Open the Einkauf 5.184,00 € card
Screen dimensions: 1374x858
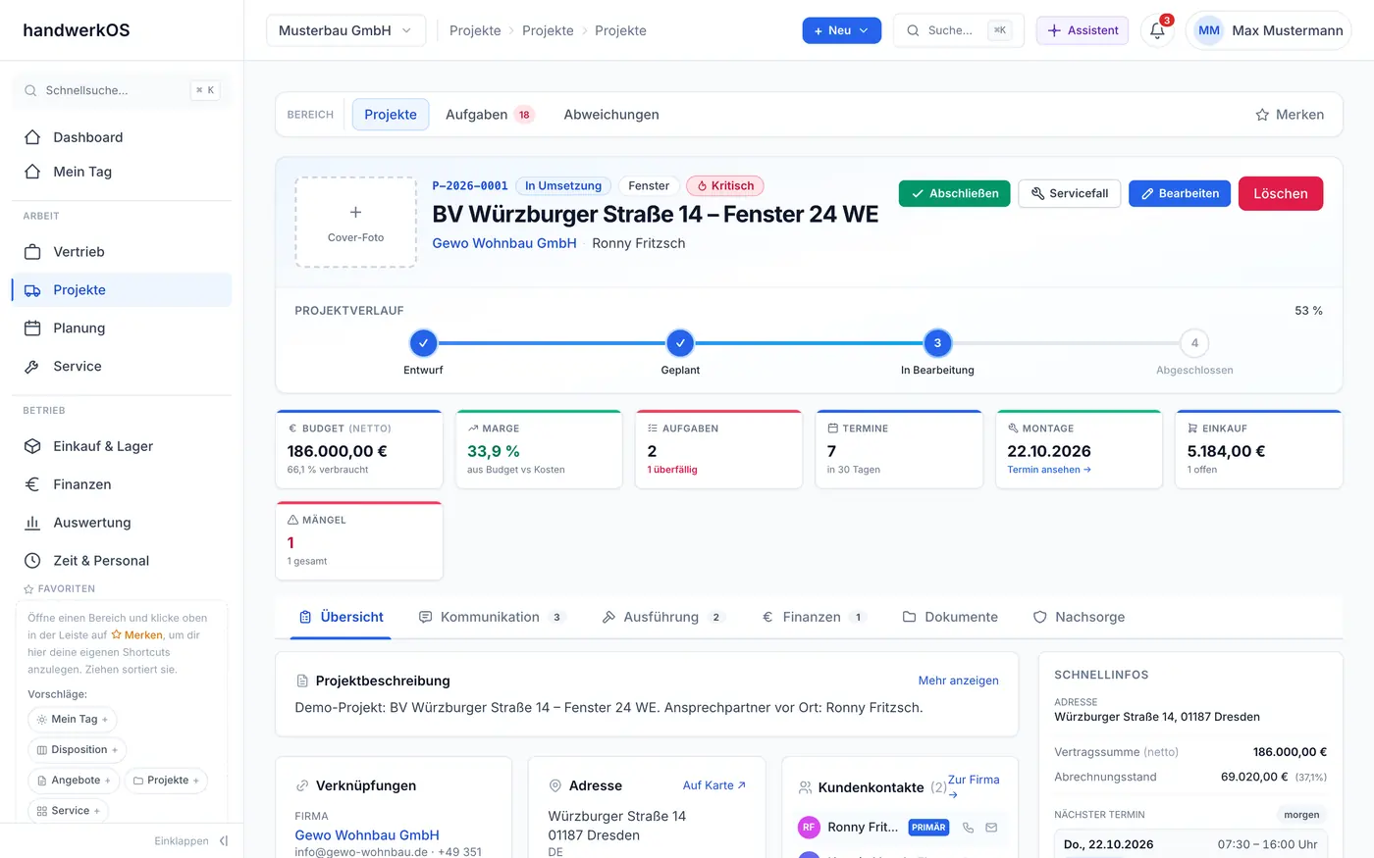coord(1259,449)
